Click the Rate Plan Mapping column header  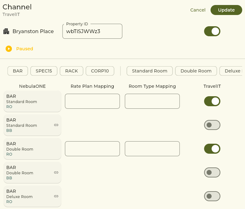point(92,86)
